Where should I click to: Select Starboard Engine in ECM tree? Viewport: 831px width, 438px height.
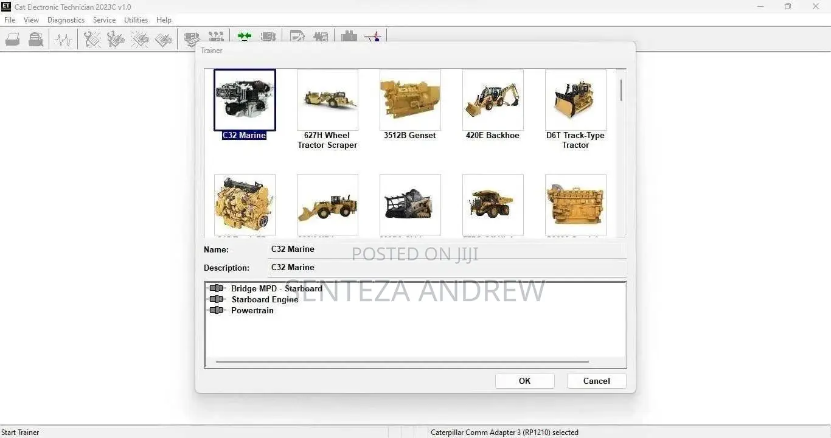pyautogui.click(x=265, y=299)
